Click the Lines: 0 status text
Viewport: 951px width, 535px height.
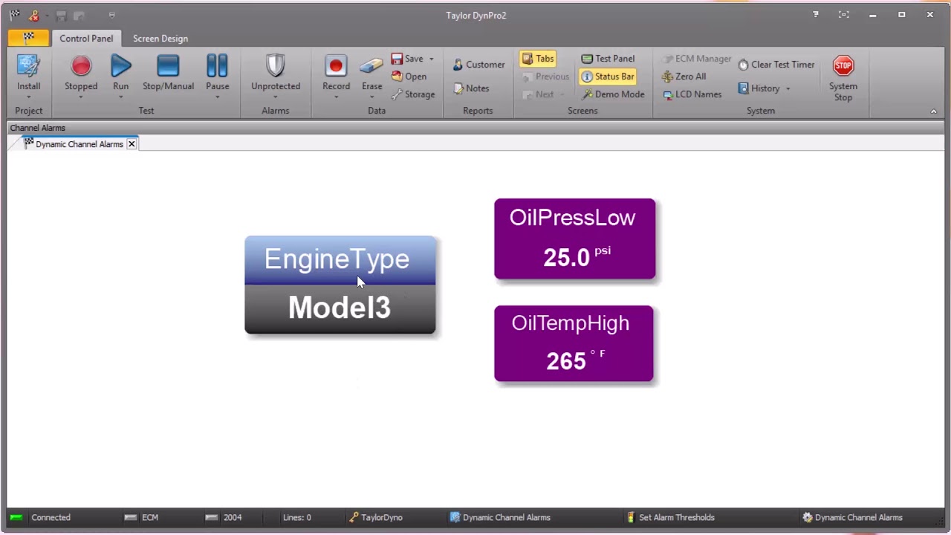coord(297,517)
